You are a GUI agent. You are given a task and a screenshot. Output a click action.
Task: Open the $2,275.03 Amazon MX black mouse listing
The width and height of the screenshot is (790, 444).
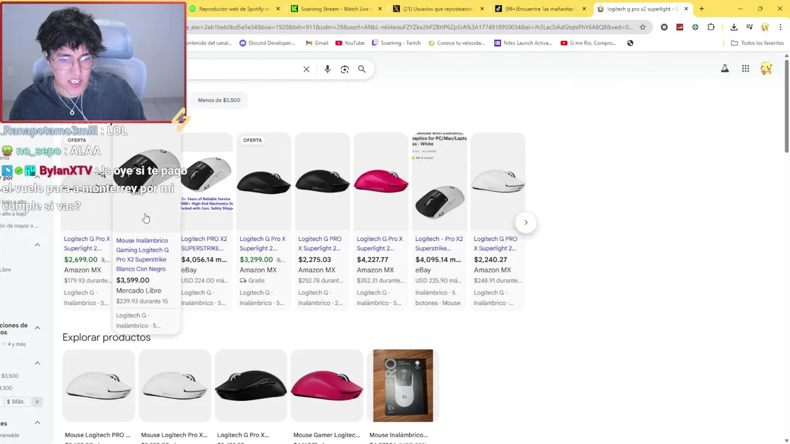pyautogui.click(x=322, y=220)
